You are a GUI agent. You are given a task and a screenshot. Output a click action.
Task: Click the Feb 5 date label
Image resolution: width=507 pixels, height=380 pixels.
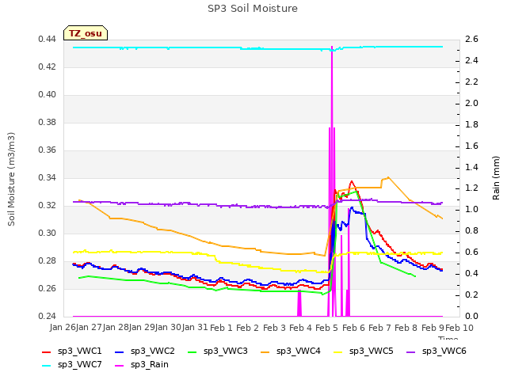(327, 328)
